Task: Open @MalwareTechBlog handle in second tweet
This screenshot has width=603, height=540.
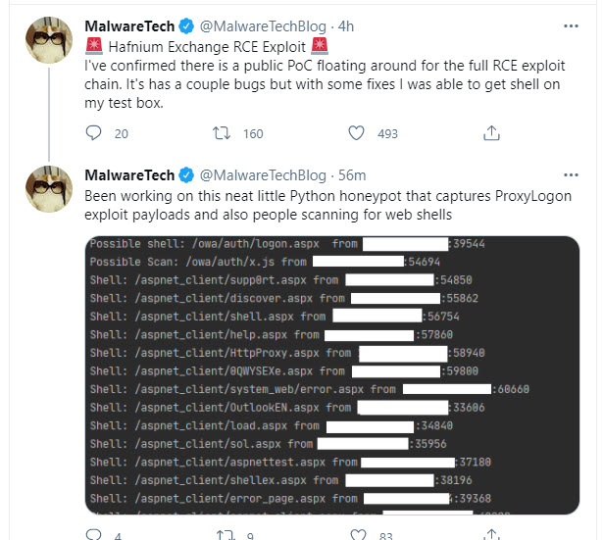Action: point(263,175)
